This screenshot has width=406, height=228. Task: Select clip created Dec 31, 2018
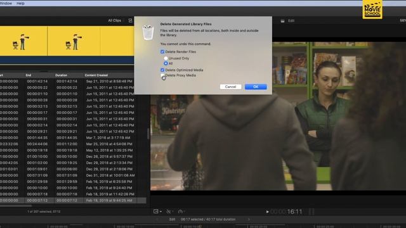click(x=73, y=175)
